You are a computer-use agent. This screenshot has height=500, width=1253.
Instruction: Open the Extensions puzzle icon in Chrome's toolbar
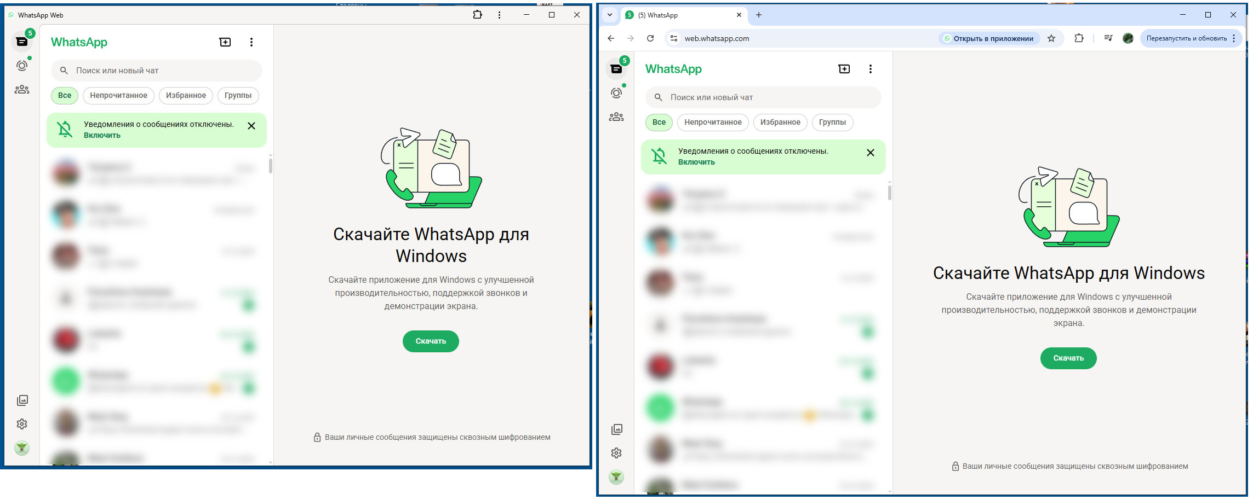1079,38
